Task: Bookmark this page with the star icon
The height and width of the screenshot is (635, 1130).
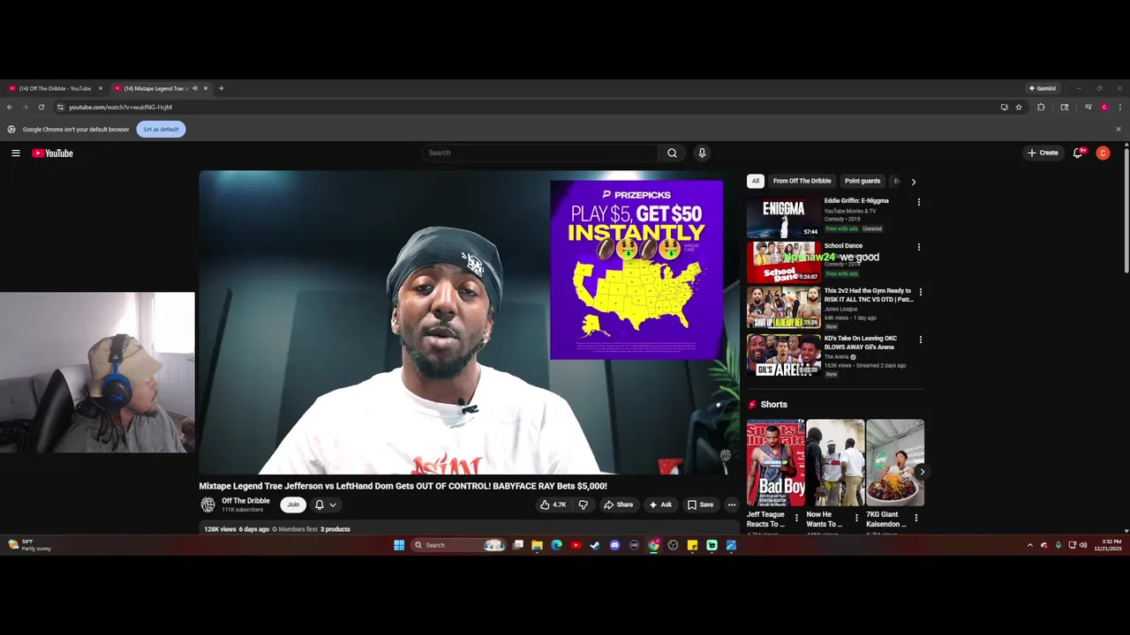Action: (x=1019, y=107)
